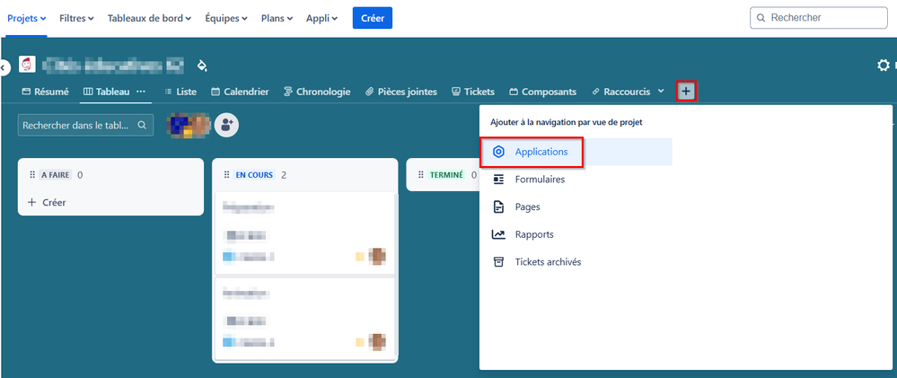Click assignee avatar on first EN COURS card
The height and width of the screenshot is (378, 897).
pyautogui.click(x=377, y=256)
